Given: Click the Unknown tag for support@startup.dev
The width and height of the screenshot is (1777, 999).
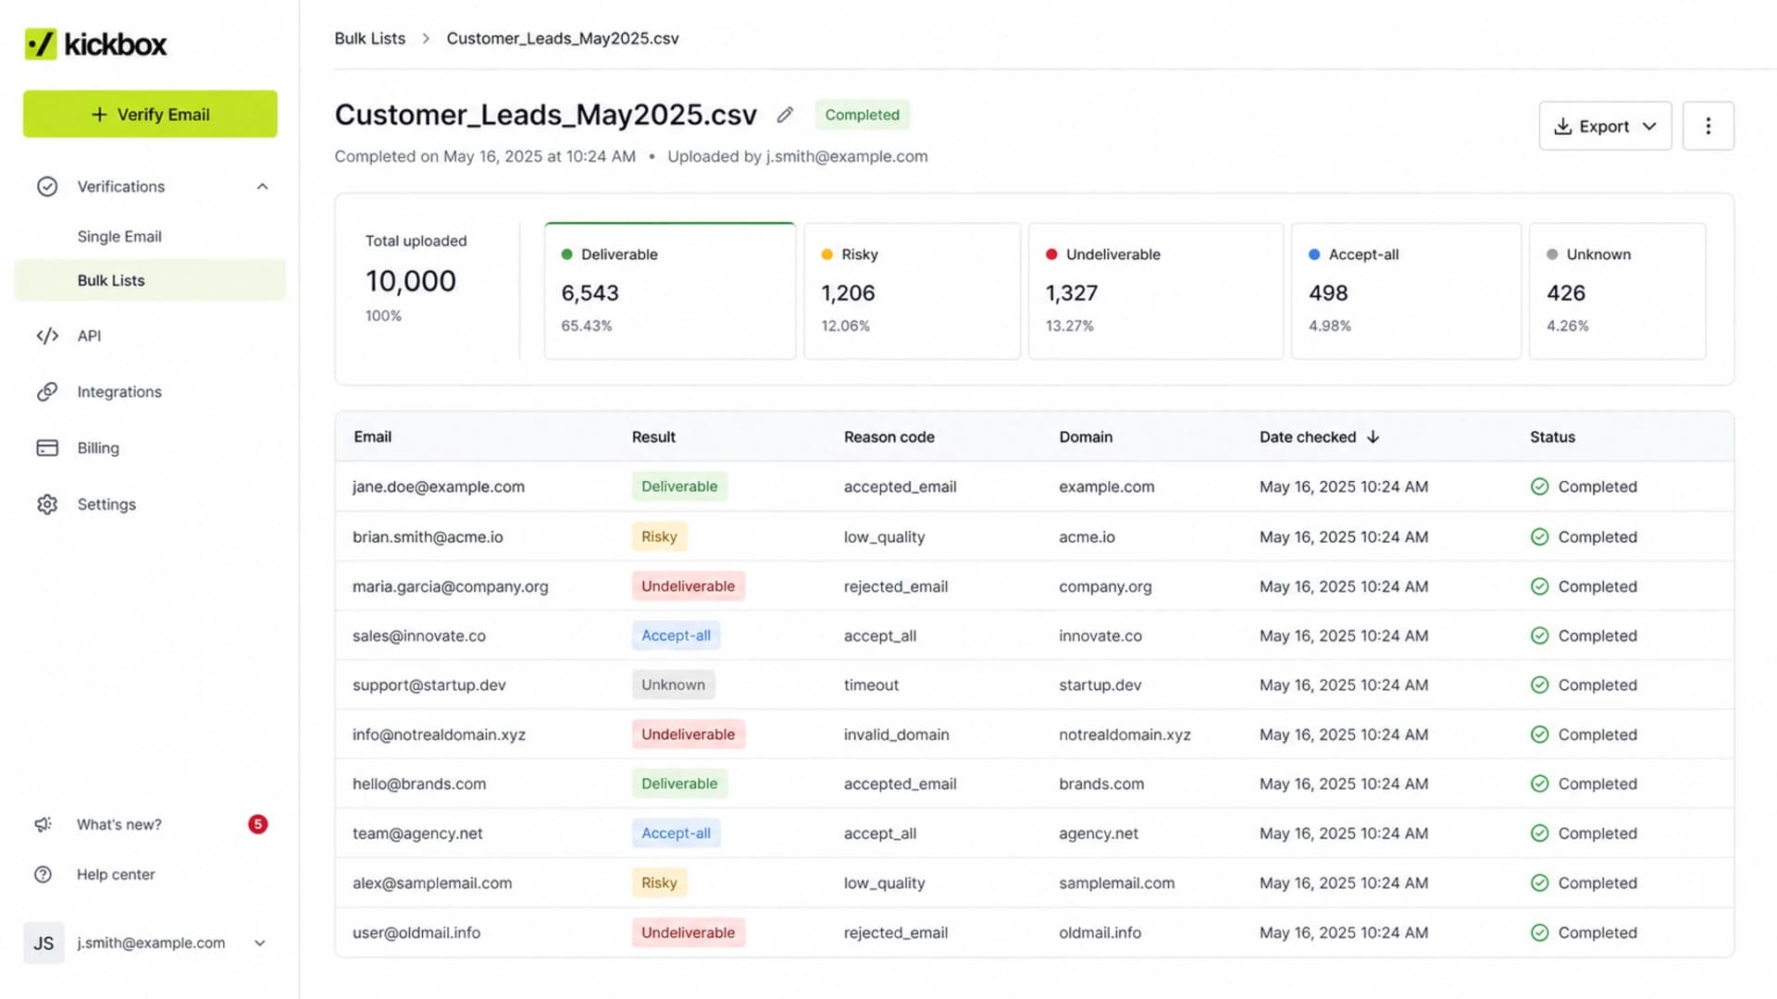Looking at the screenshot, I should [673, 684].
